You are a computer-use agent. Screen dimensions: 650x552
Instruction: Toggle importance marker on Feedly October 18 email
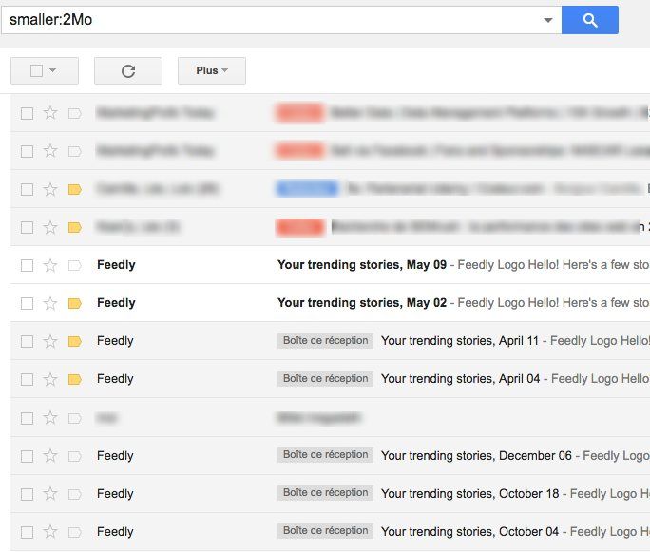tap(75, 494)
